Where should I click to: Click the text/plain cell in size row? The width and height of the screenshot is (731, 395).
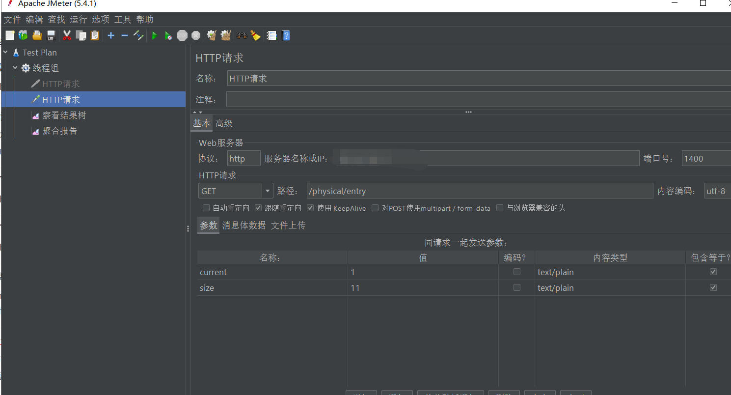tap(610, 288)
